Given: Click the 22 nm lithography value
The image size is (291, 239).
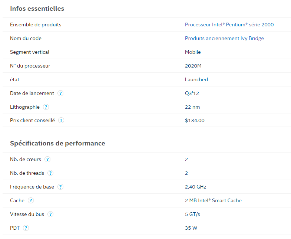Looking at the screenshot, I should point(192,107).
